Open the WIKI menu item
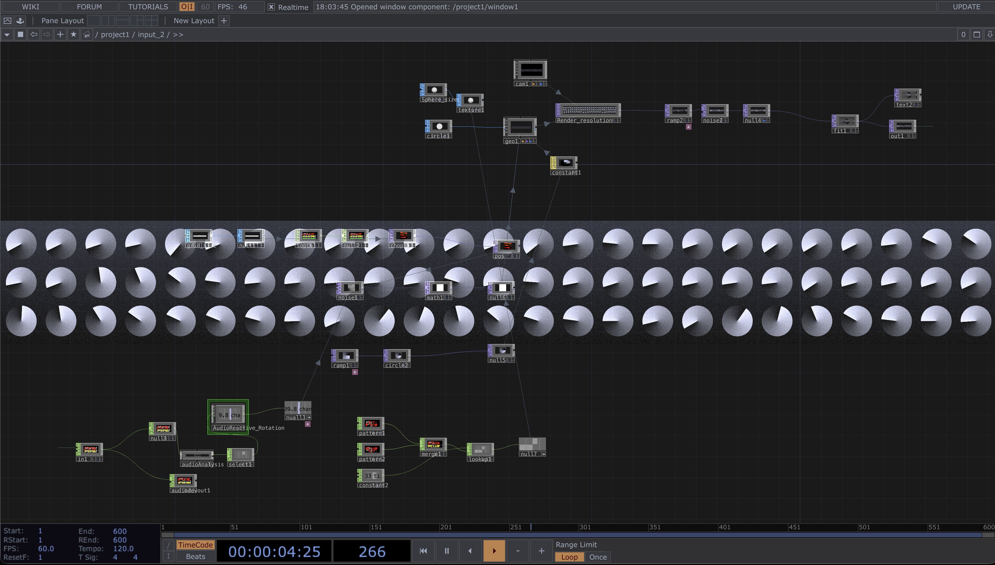This screenshot has width=995, height=565. [x=30, y=7]
